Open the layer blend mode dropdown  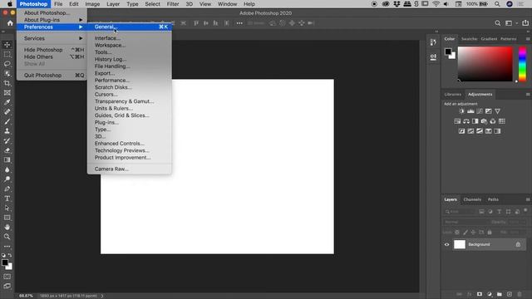465,222
